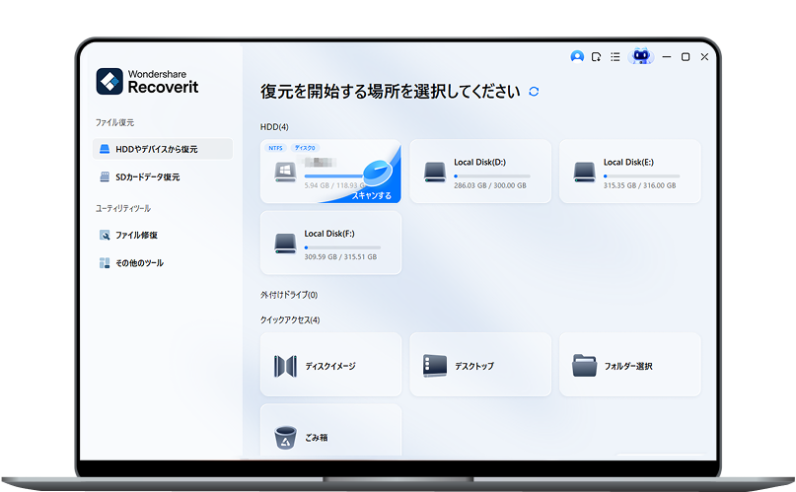Click the disk image icon
The height and width of the screenshot is (492, 796).
(285, 366)
